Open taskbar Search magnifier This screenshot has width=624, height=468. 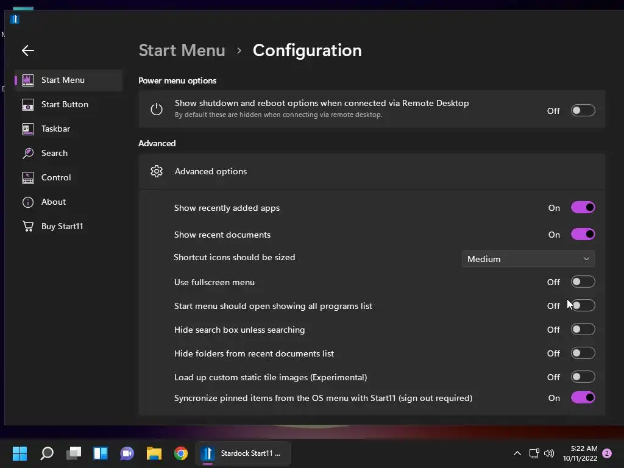tap(47, 453)
